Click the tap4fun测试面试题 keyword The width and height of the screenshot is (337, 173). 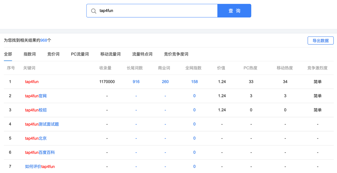[42, 124]
